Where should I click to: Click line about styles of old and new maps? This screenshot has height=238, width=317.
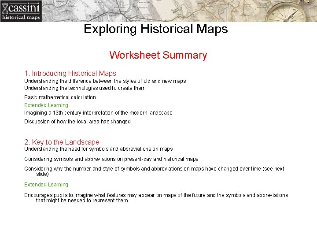pyautogui.click(x=105, y=81)
